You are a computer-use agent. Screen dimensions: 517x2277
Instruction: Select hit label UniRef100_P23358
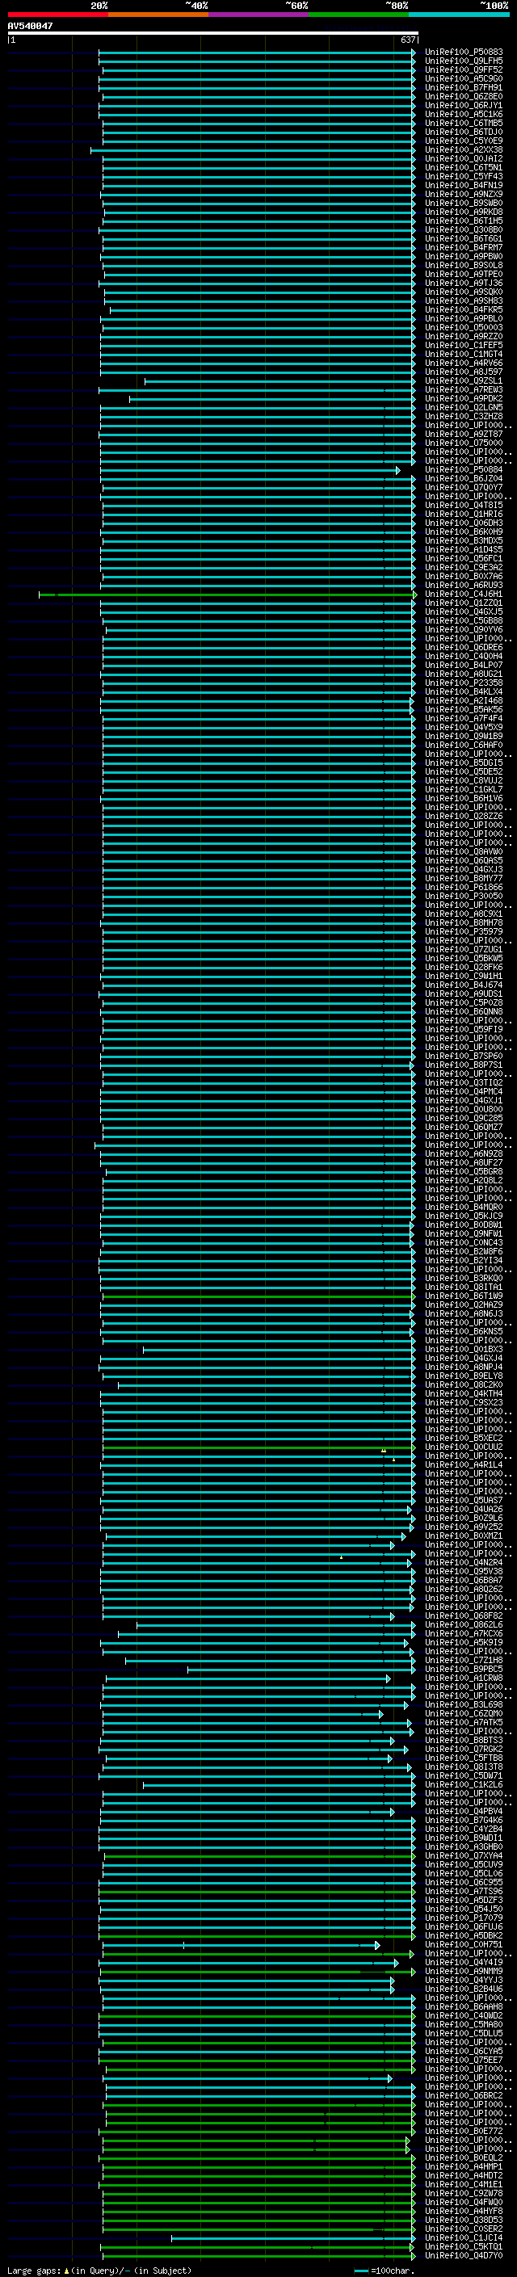pos(464,683)
